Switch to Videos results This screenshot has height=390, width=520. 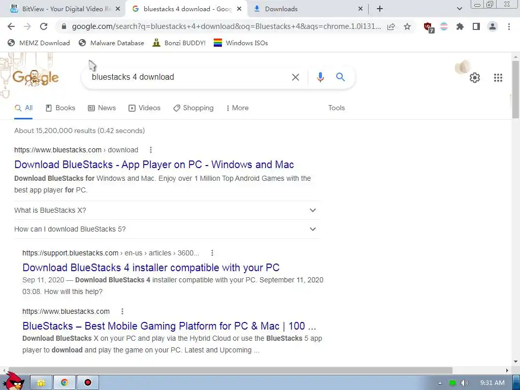[145, 108]
